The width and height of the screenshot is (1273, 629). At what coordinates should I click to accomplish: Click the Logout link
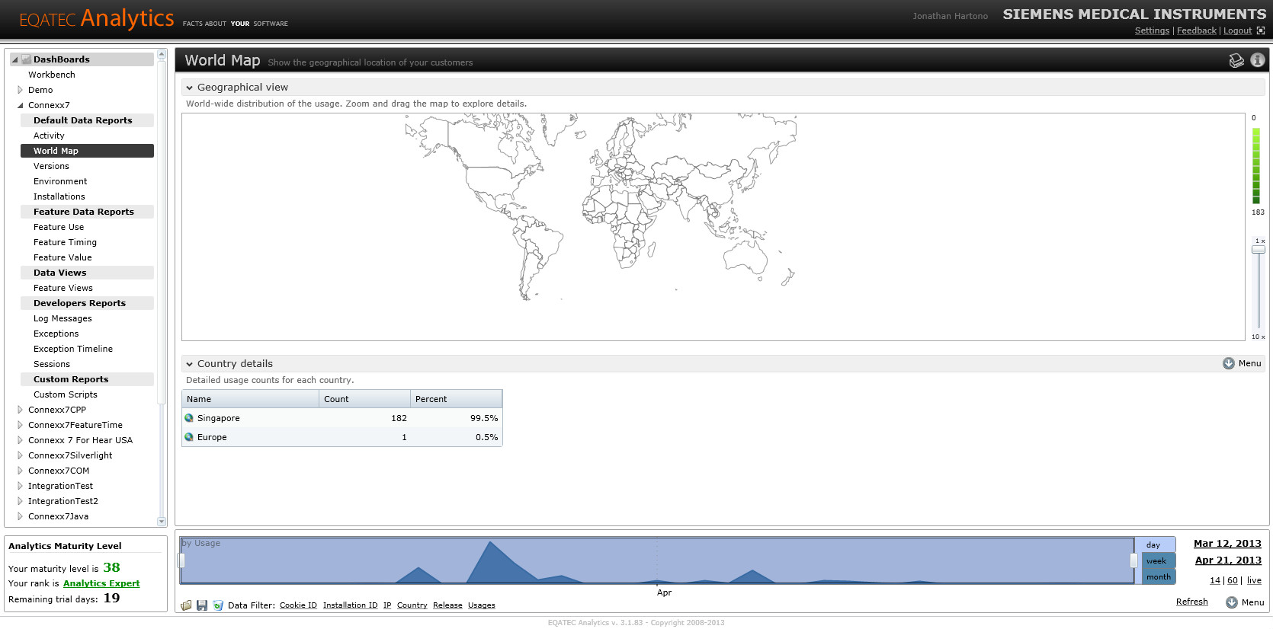[x=1238, y=30]
